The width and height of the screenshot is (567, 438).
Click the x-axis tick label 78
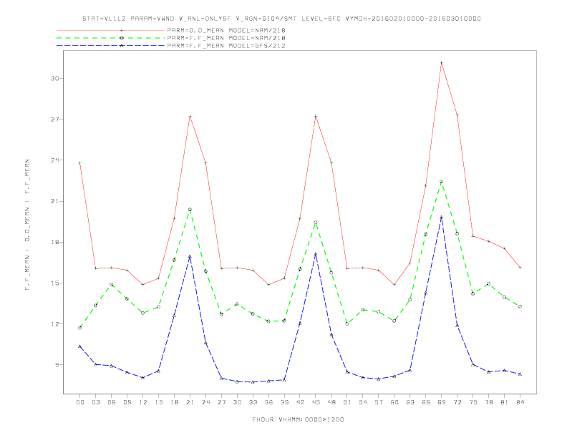click(489, 402)
